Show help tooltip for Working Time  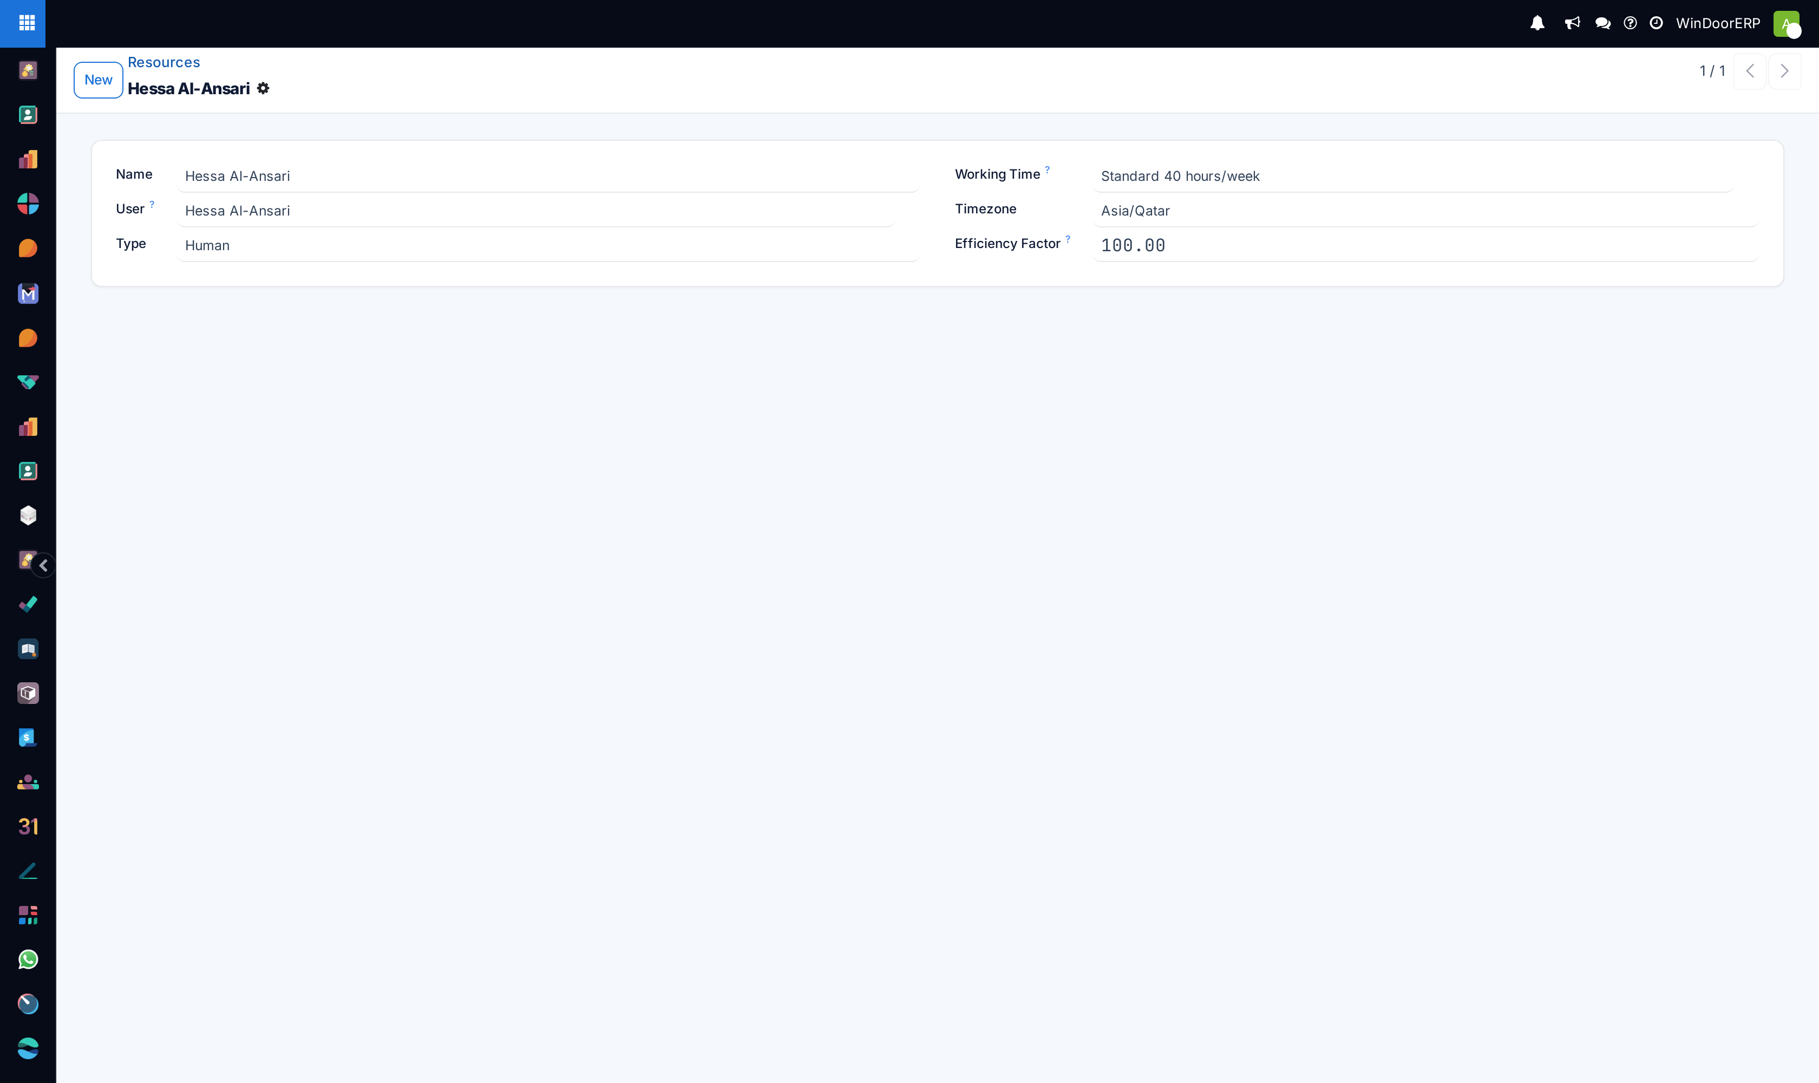click(x=1047, y=170)
